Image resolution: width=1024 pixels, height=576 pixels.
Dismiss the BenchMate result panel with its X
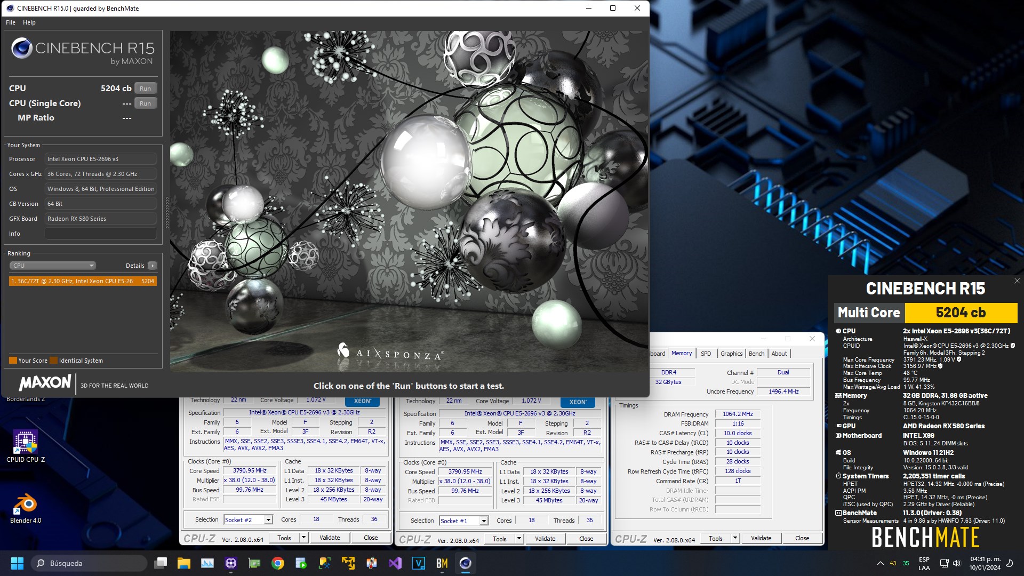(1017, 281)
